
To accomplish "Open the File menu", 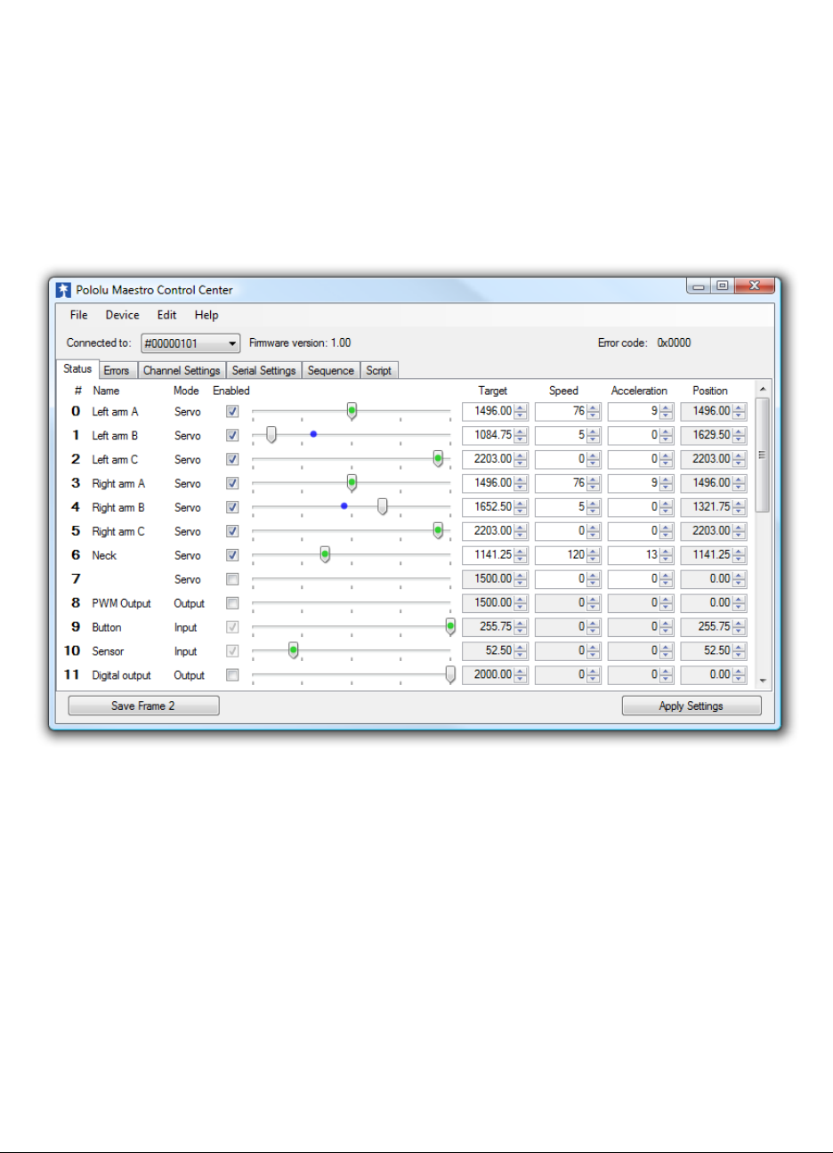I will (79, 315).
